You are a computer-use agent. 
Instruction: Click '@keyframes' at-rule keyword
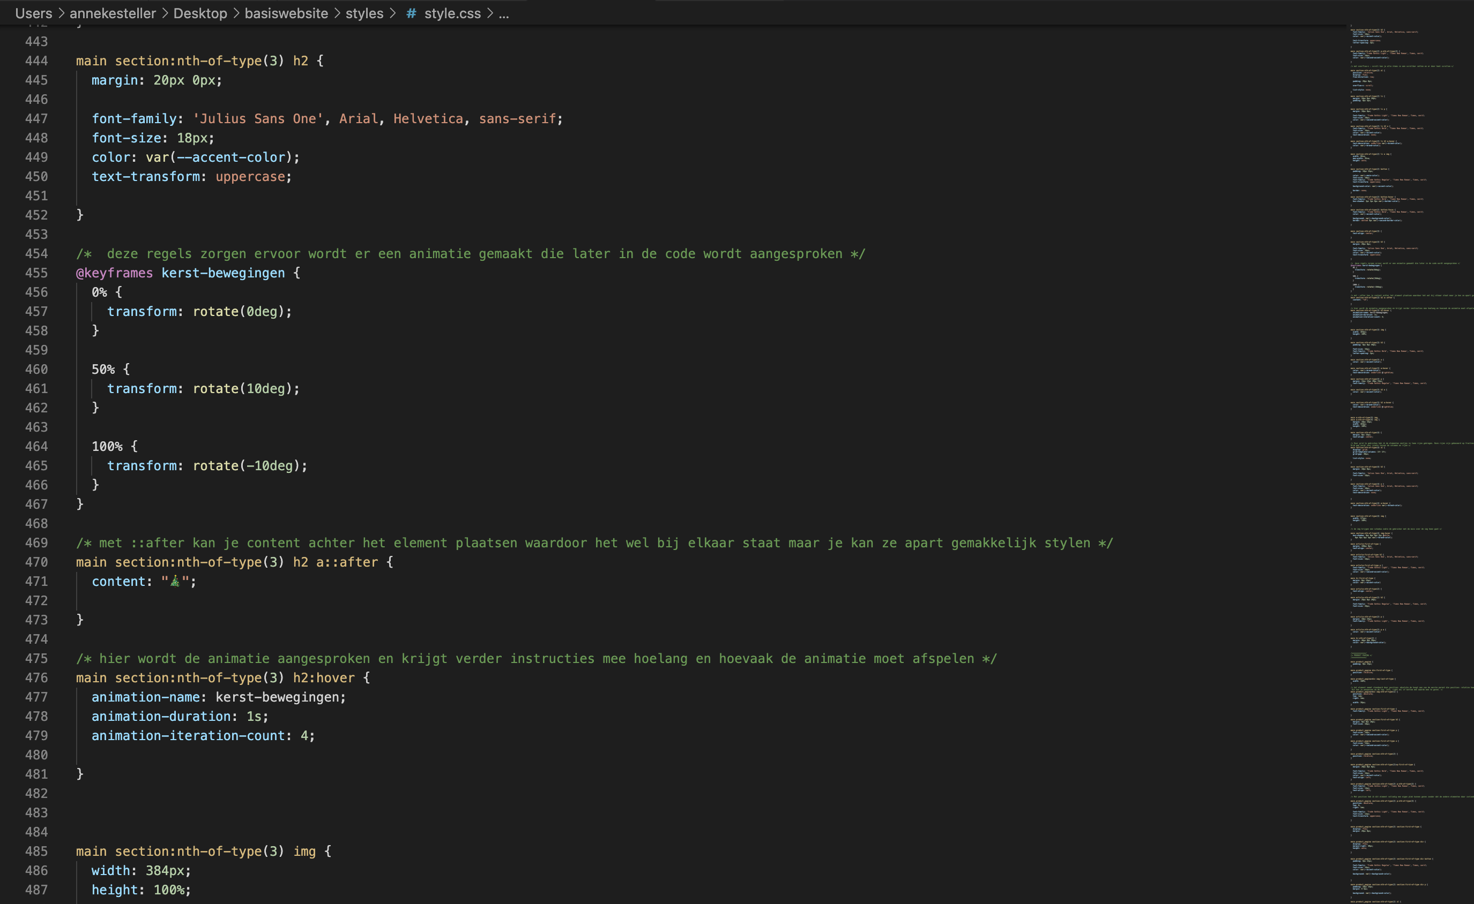pos(114,273)
